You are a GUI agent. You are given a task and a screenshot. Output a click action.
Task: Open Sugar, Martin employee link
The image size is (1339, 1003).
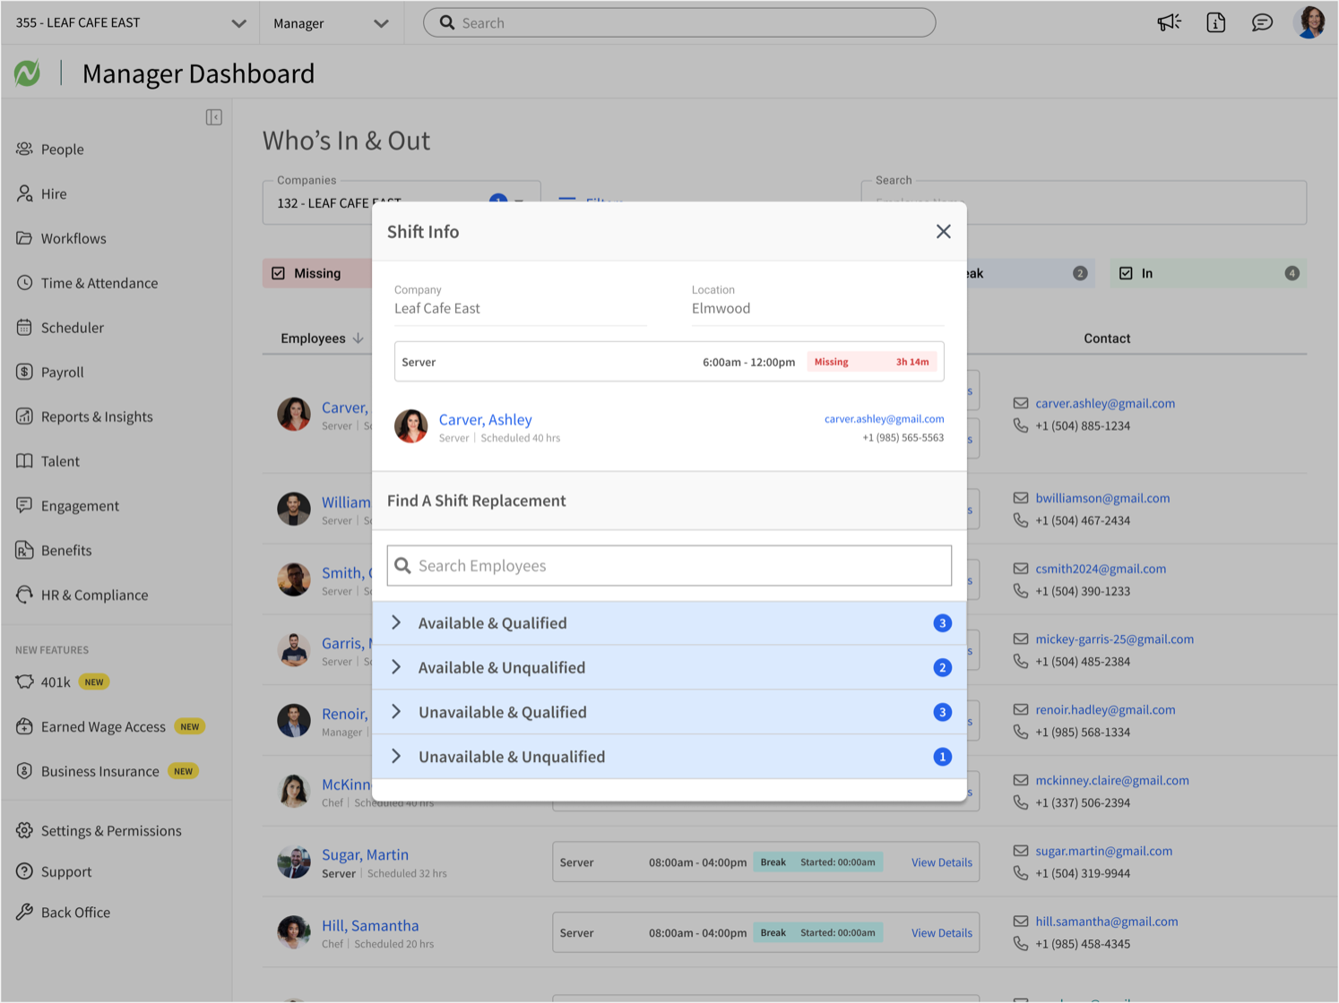(x=365, y=854)
